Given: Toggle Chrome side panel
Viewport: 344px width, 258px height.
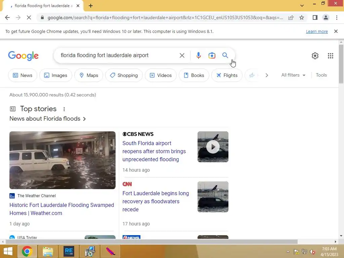Looking at the screenshot, I should (x=315, y=17).
